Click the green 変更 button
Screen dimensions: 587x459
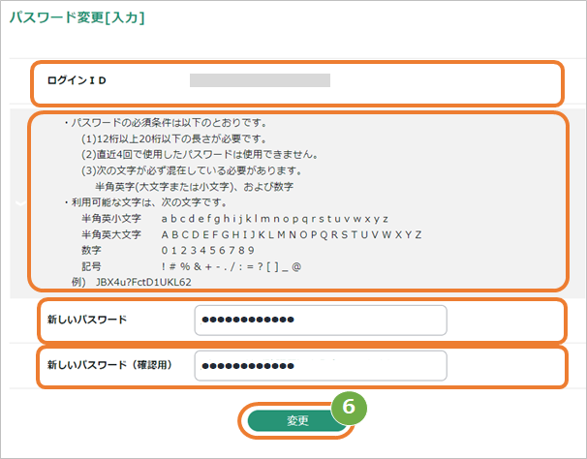296,420
